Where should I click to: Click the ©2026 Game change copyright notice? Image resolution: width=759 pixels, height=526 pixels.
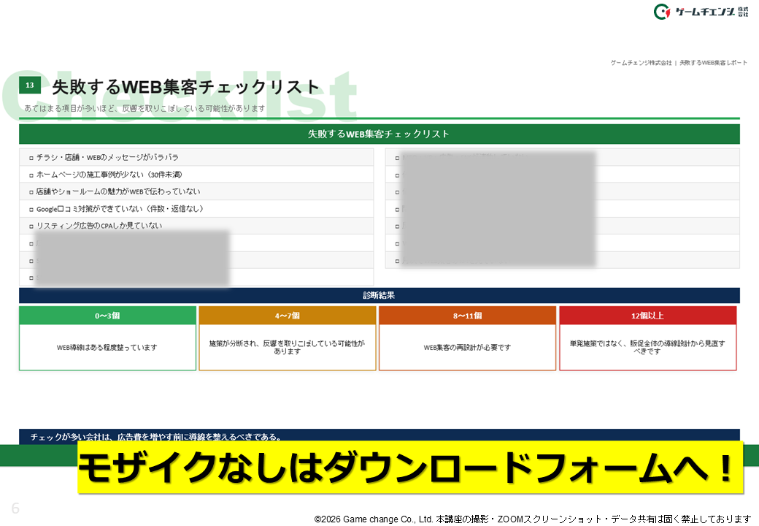(533, 519)
